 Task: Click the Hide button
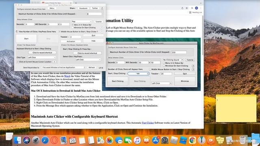[x=93, y=41]
